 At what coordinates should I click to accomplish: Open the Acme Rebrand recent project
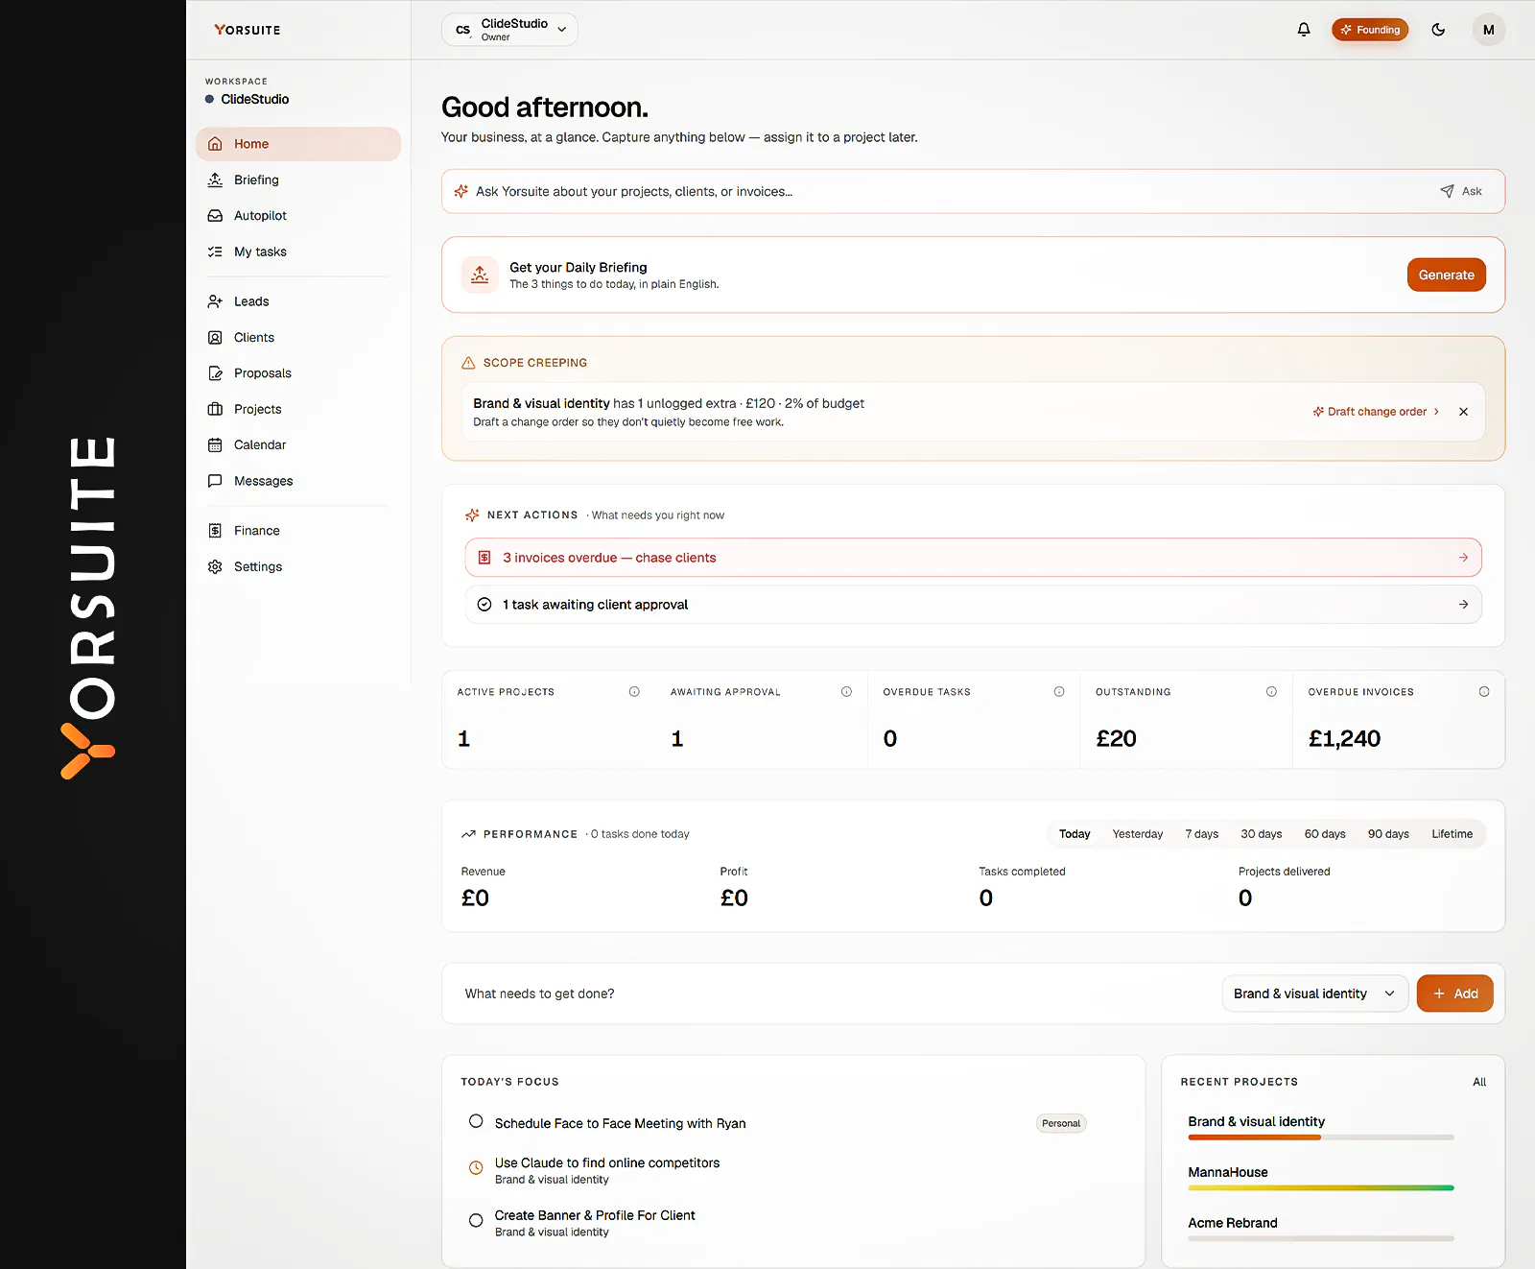[x=1233, y=1223]
